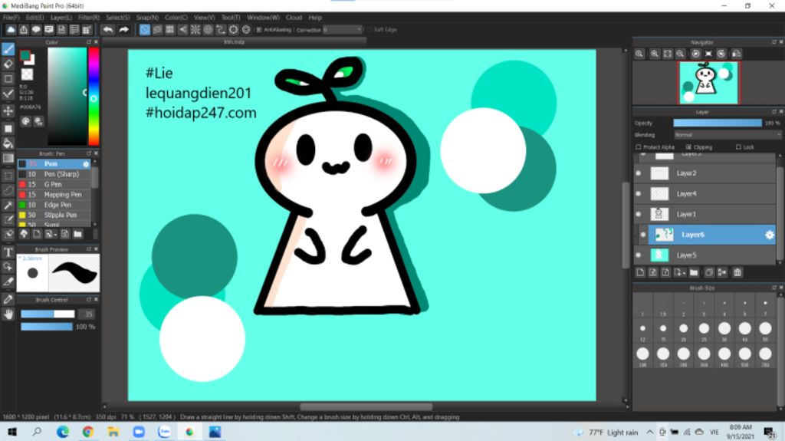Click the Undo arrow in toolbar
Screen dimensions: 785x441
tap(107, 30)
